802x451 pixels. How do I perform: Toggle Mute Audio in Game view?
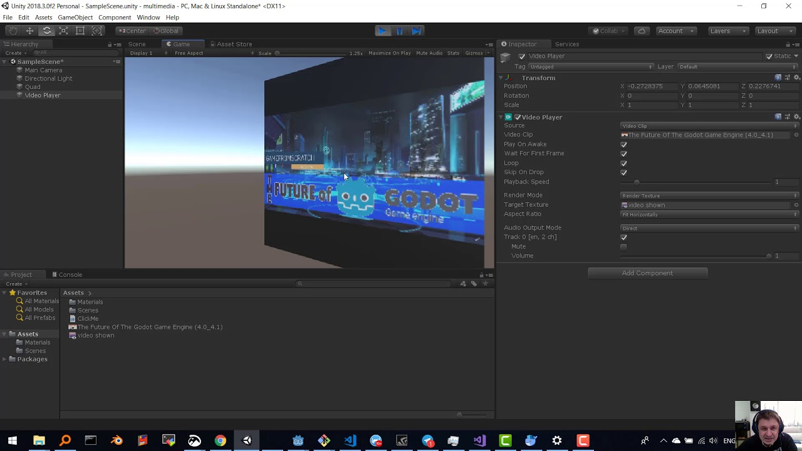click(x=429, y=53)
